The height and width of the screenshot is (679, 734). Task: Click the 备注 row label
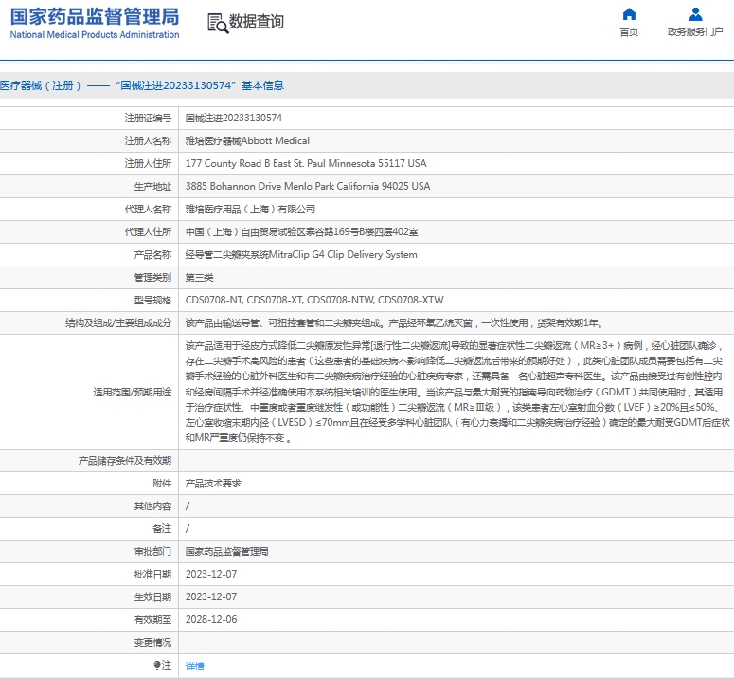pos(162,528)
